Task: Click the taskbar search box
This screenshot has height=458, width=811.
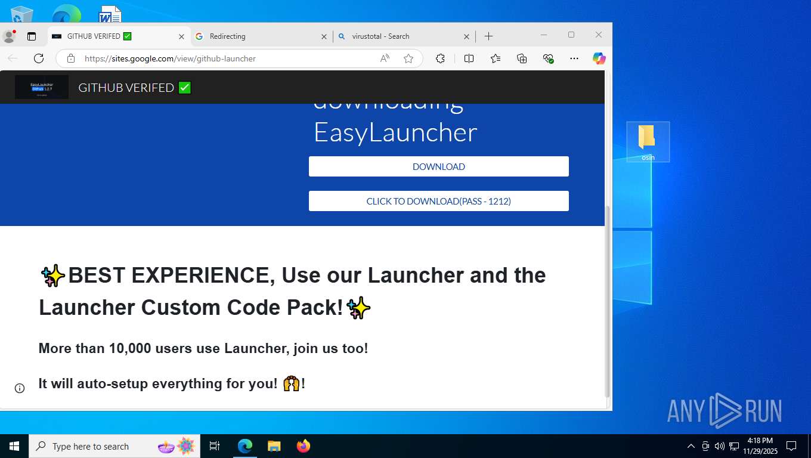Action: tap(114, 446)
